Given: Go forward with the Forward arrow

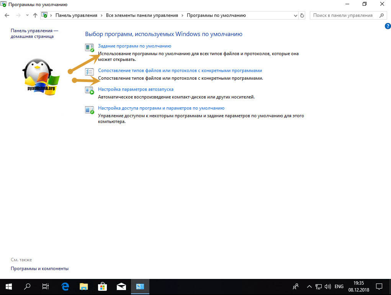Looking at the screenshot, I should [x=18, y=15].
